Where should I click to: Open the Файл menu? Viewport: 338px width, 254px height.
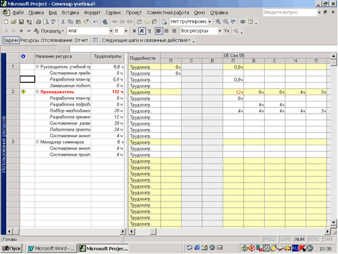[x=18, y=12]
